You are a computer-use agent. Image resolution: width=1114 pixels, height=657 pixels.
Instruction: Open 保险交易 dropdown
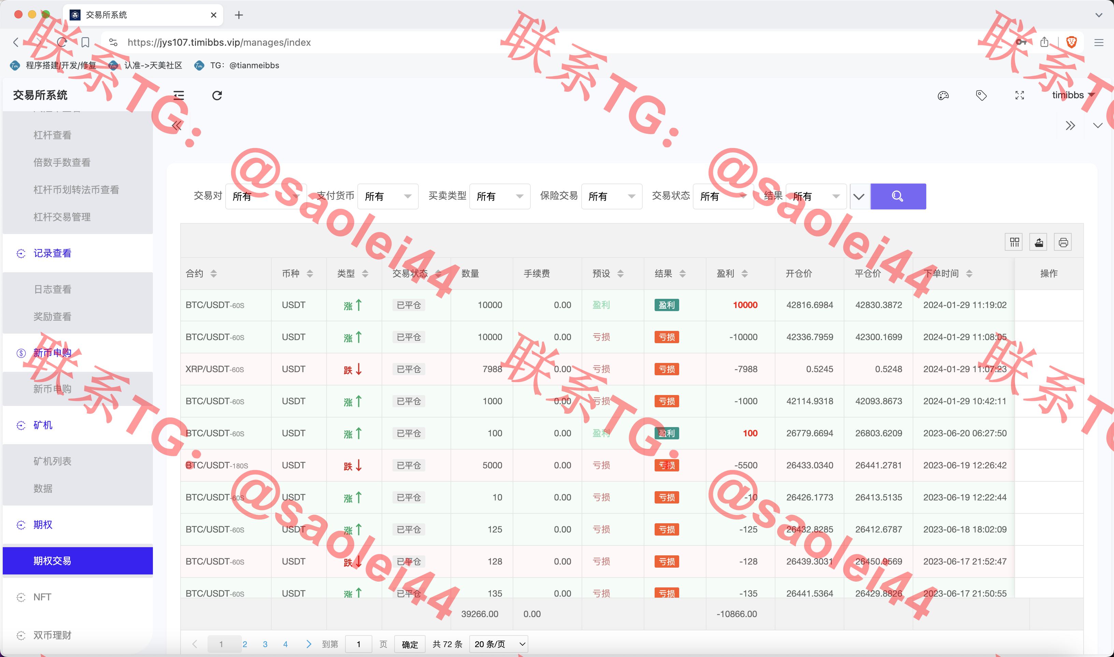(611, 196)
